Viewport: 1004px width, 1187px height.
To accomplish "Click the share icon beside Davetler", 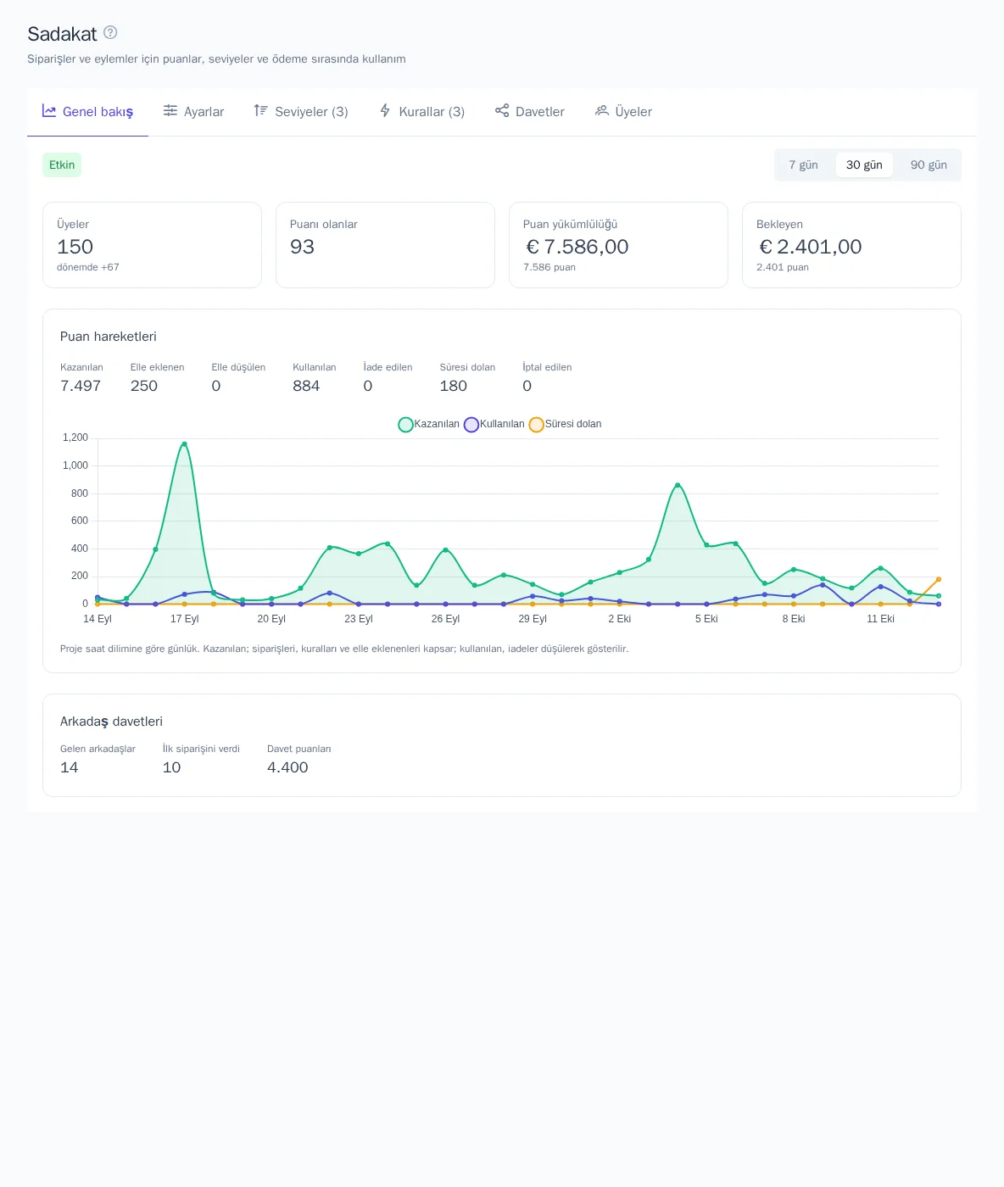I will tap(502, 111).
